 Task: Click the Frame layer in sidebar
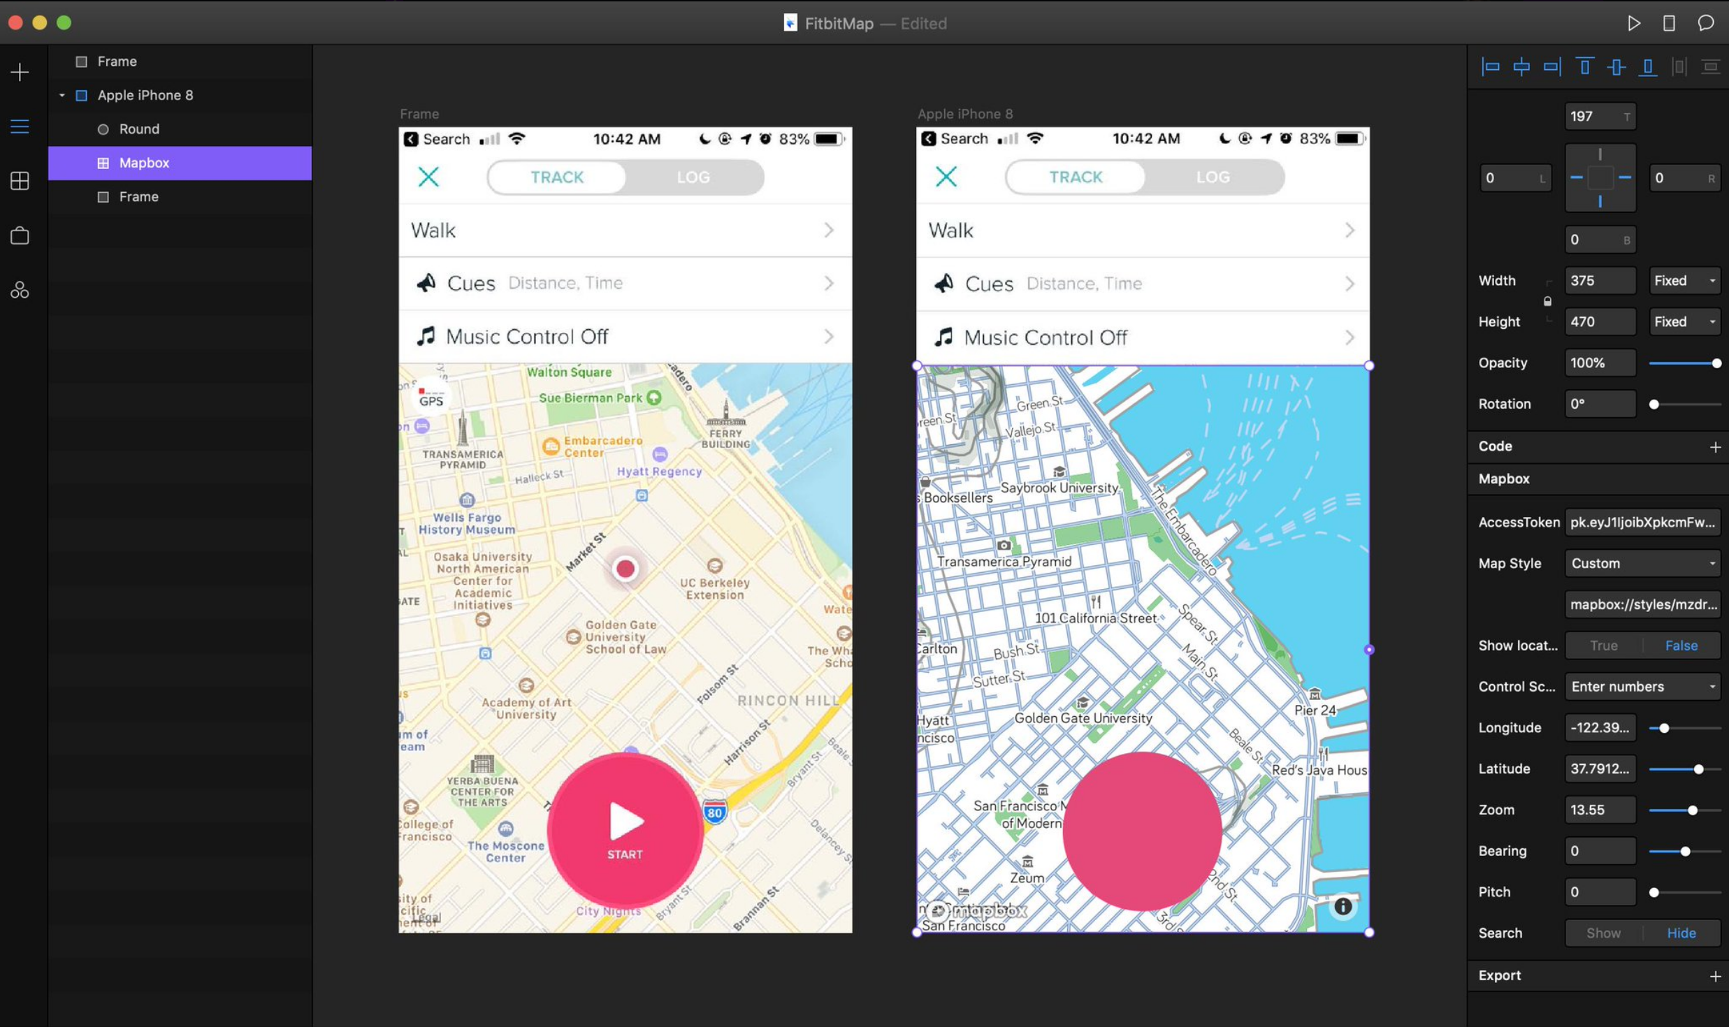click(x=138, y=196)
